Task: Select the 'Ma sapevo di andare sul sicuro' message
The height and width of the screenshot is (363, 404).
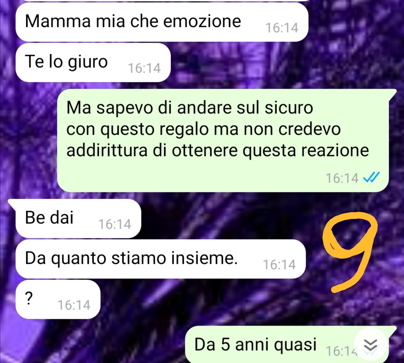Action: click(223, 140)
